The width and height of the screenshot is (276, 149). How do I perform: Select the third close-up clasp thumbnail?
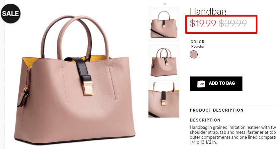[x=164, y=100]
